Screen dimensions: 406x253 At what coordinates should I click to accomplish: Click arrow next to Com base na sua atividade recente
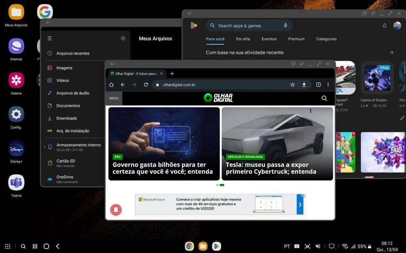tap(391, 53)
